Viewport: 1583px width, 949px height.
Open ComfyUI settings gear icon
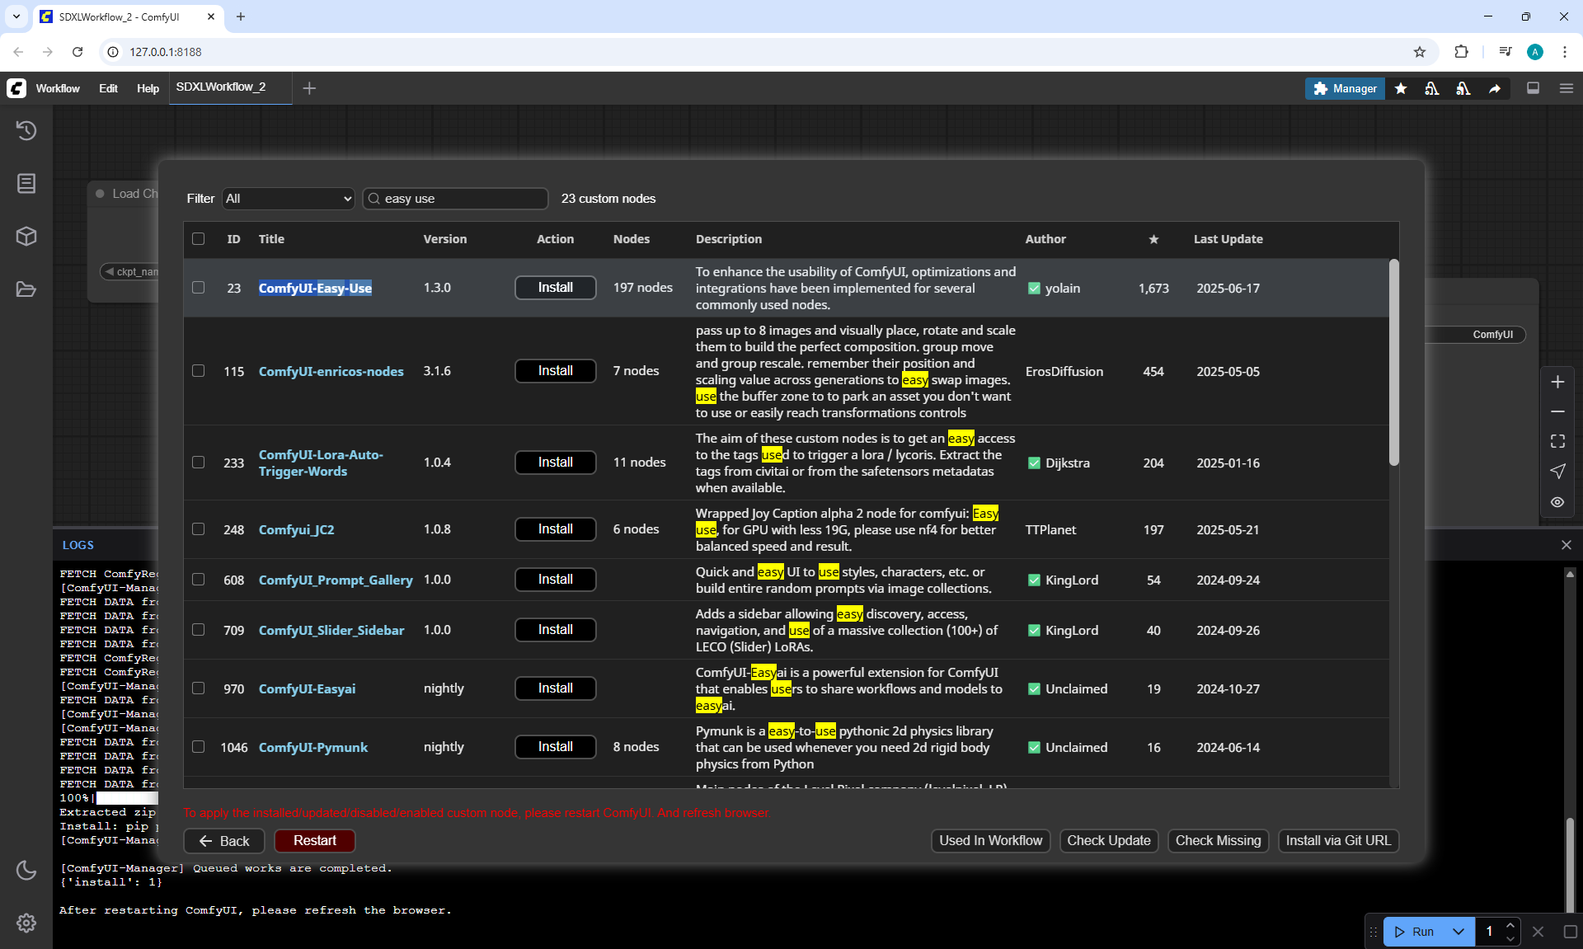click(26, 923)
